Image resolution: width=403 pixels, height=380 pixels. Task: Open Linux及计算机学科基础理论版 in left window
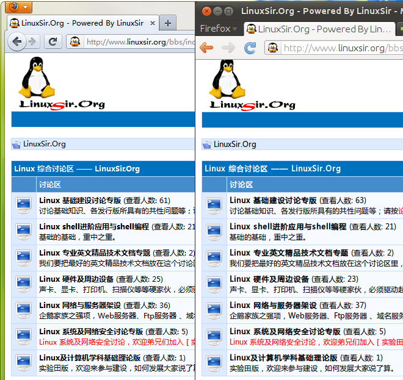tap(90, 357)
